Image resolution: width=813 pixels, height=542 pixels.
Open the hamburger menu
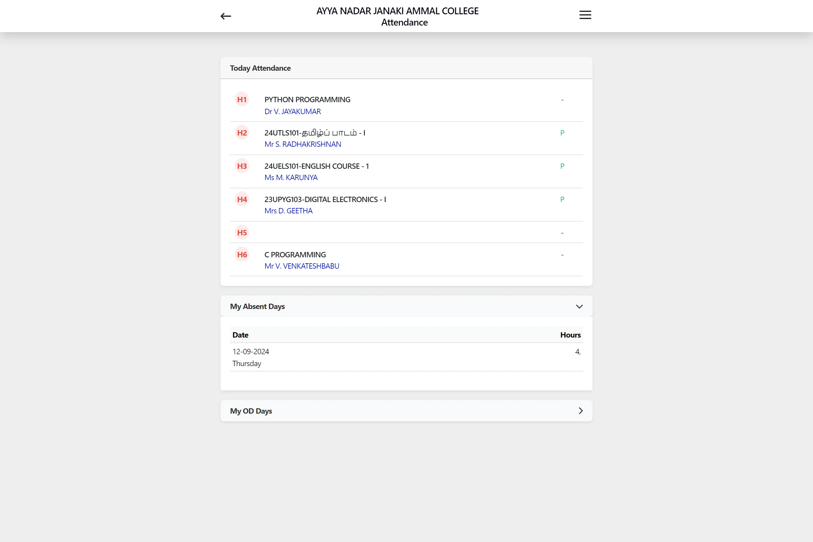585,15
